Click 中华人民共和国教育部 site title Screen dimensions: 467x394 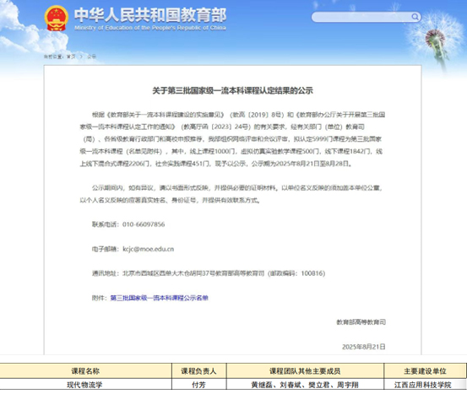point(150,15)
